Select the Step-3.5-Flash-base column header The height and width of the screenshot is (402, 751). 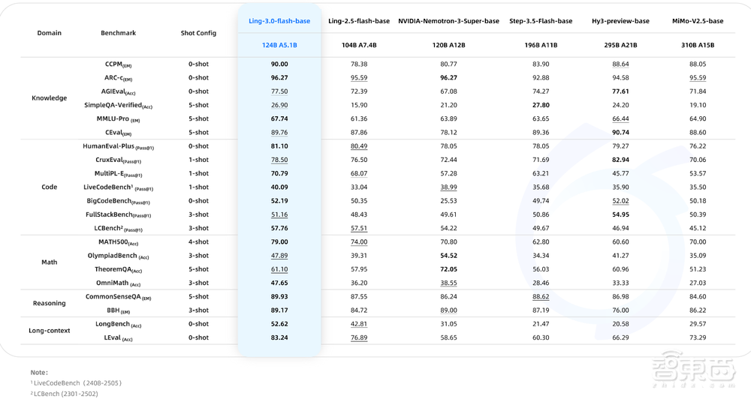click(541, 21)
